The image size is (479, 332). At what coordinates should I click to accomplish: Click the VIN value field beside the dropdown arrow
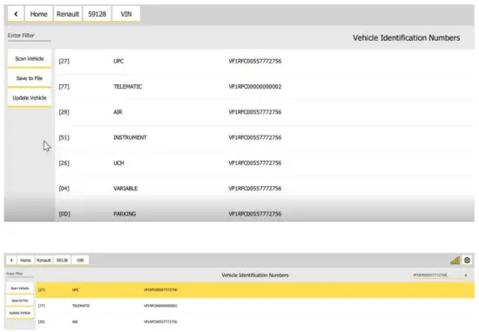point(437,276)
